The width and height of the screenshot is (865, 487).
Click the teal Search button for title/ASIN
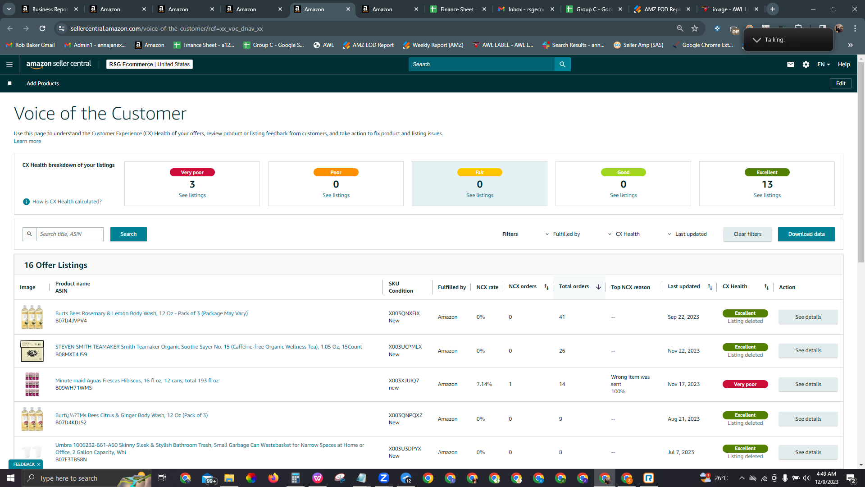tap(128, 234)
